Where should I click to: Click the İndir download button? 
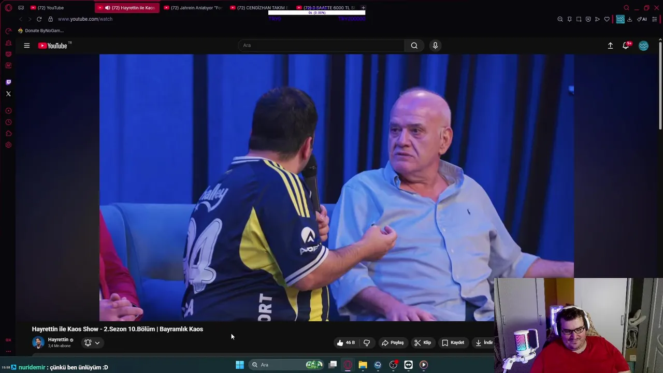(x=484, y=342)
